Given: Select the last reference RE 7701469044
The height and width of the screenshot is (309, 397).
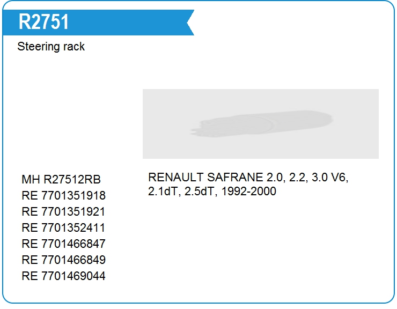Looking at the screenshot, I should click(63, 276).
